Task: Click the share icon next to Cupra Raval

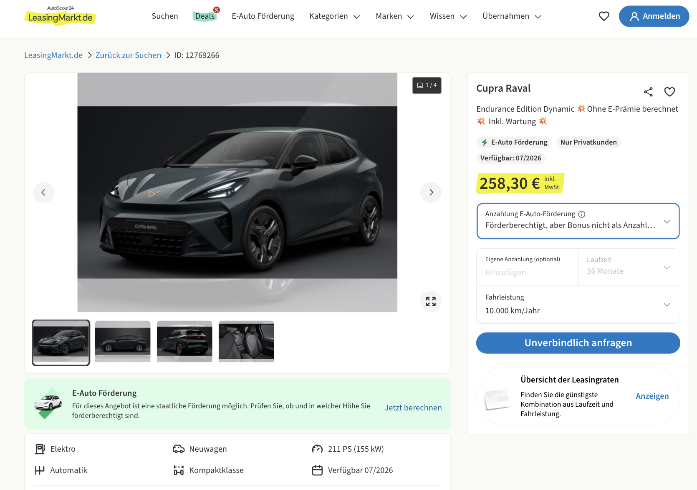Action: click(648, 92)
